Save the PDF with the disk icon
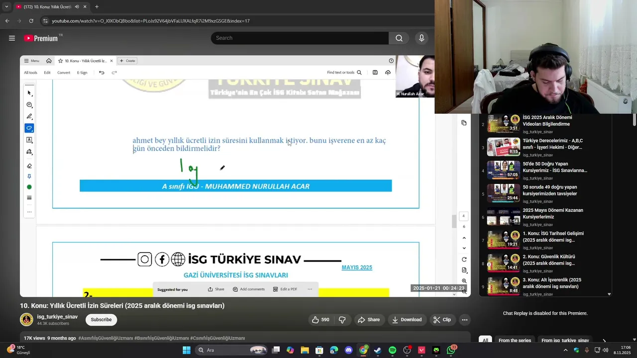637x358 pixels. tap(375, 73)
